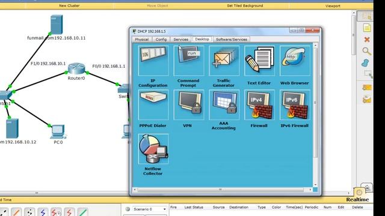Open the Text Editor app
Screen dimensions: 385x216
[x=259, y=61]
